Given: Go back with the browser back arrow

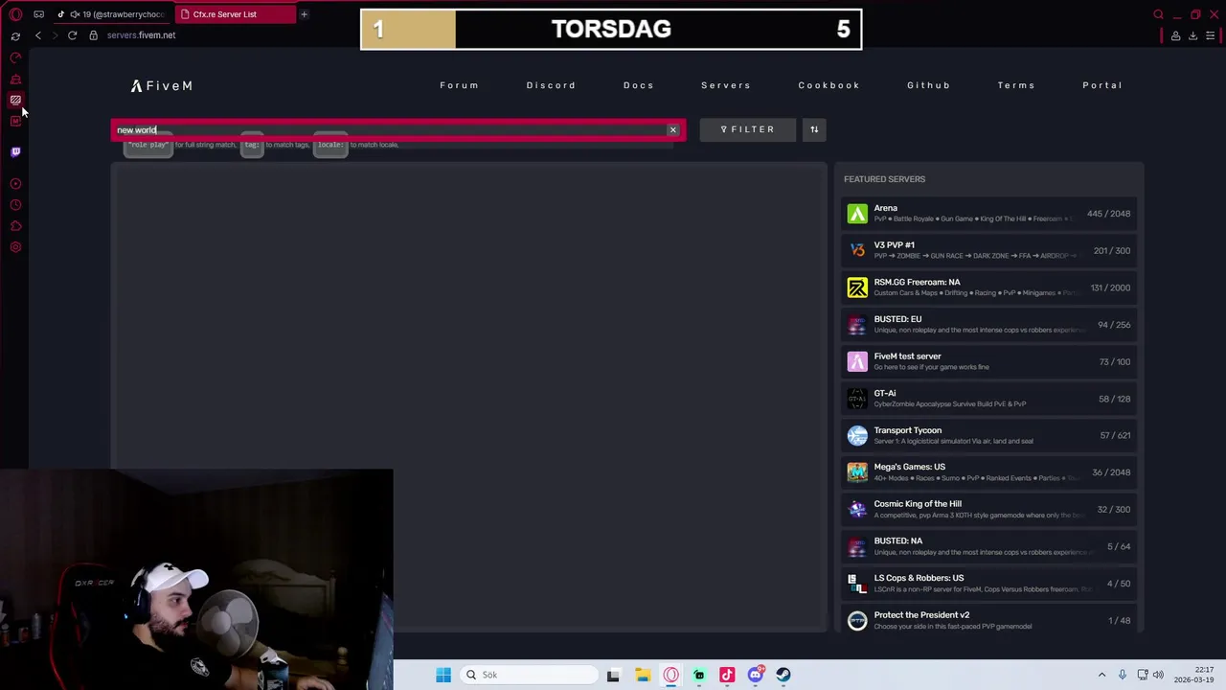Looking at the screenshot, I should (38, 35).
